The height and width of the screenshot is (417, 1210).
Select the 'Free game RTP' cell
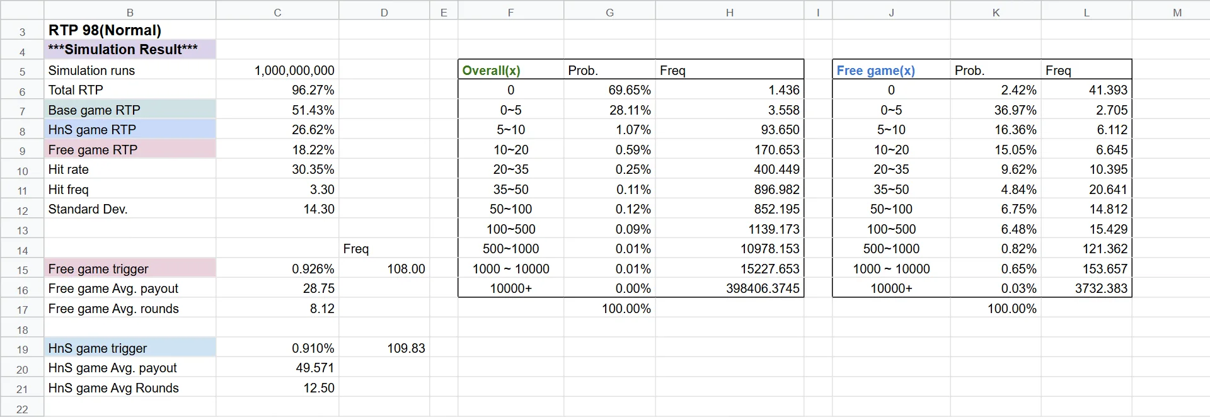[x=130, y=149]
